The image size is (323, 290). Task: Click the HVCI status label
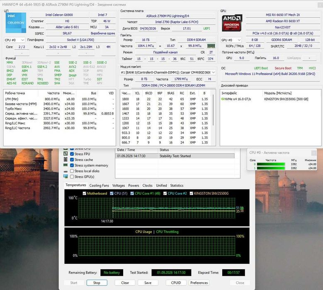coord(312,68)
